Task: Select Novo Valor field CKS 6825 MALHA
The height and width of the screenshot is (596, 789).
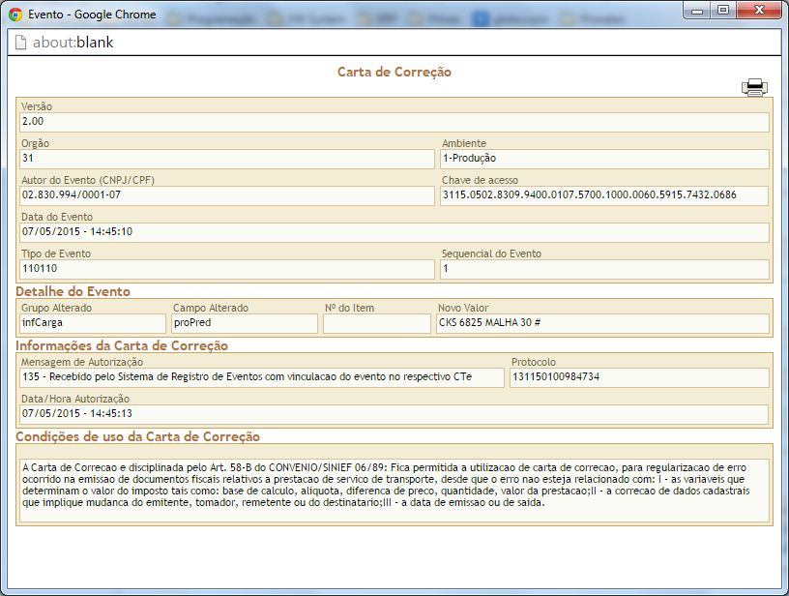Action: [x=602, y=323]
